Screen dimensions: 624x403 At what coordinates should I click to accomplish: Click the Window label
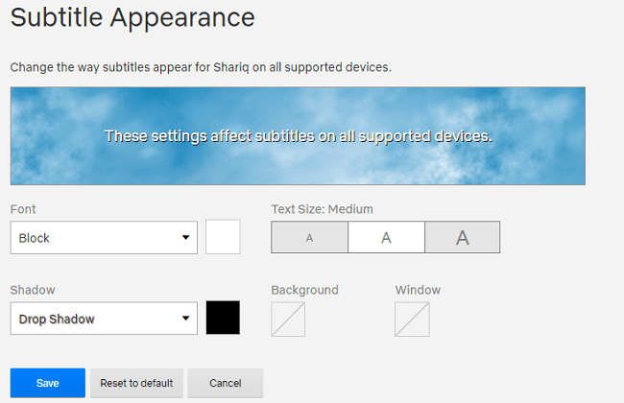click(418, 290)
